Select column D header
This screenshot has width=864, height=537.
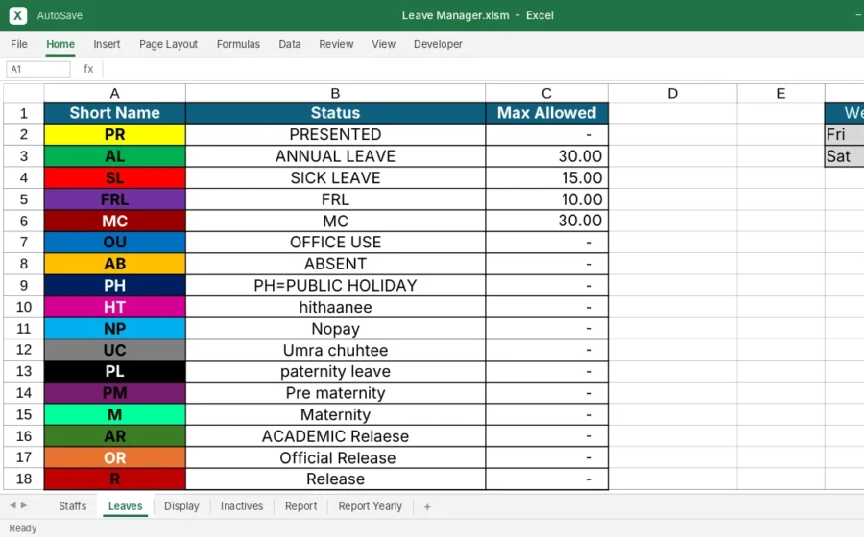tap(672, 93)
